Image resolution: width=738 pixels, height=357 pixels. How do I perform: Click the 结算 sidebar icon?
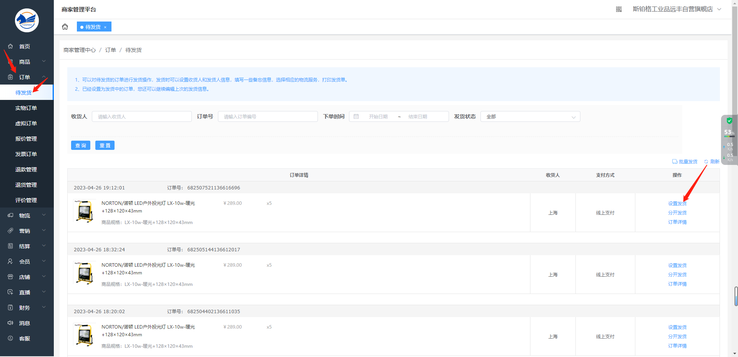coord(10,246)
